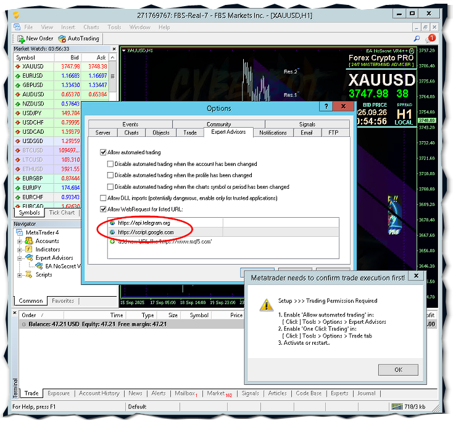453x425 pixels.
Task: Check disable trading when profile changed
Action: point(110,175)
